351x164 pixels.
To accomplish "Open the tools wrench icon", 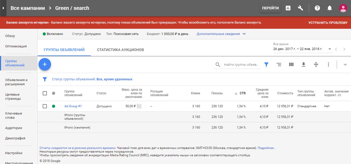I will pos(301,8).
